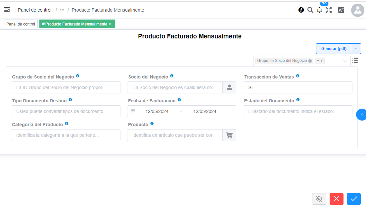This screenshot has width=366, height=206.
Task: Open the Producto shopping cart lookup
Action: 229,135
